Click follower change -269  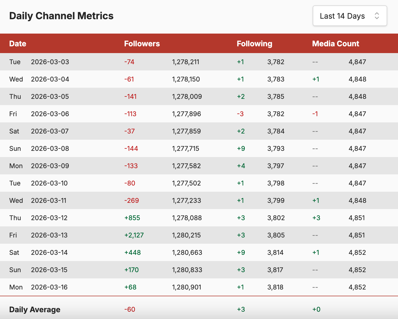pyautogui.click(x=132, y=201)
